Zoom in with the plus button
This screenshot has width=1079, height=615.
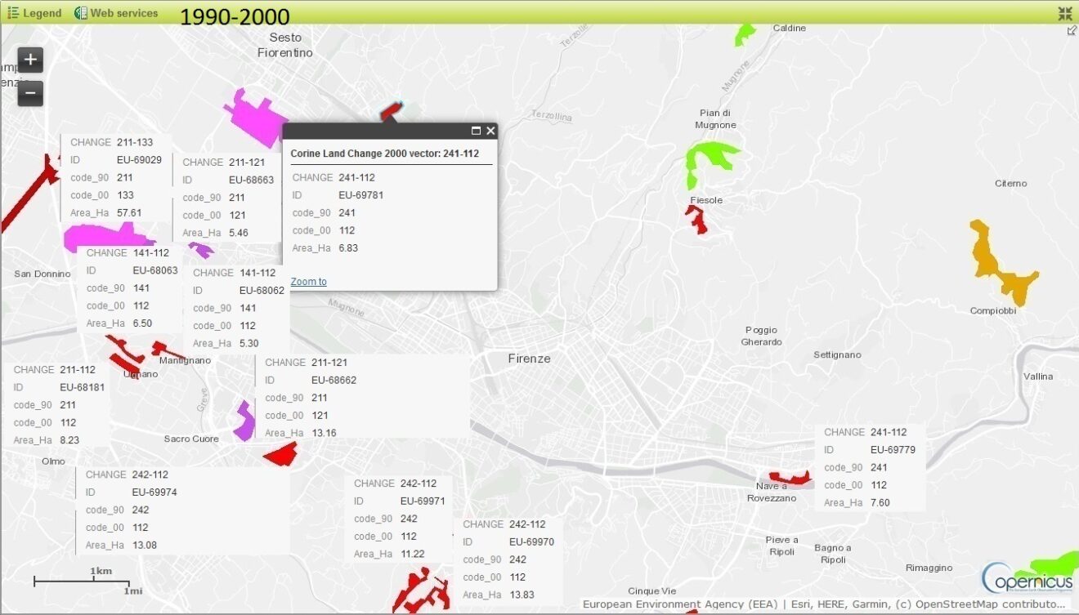(30, 60)
